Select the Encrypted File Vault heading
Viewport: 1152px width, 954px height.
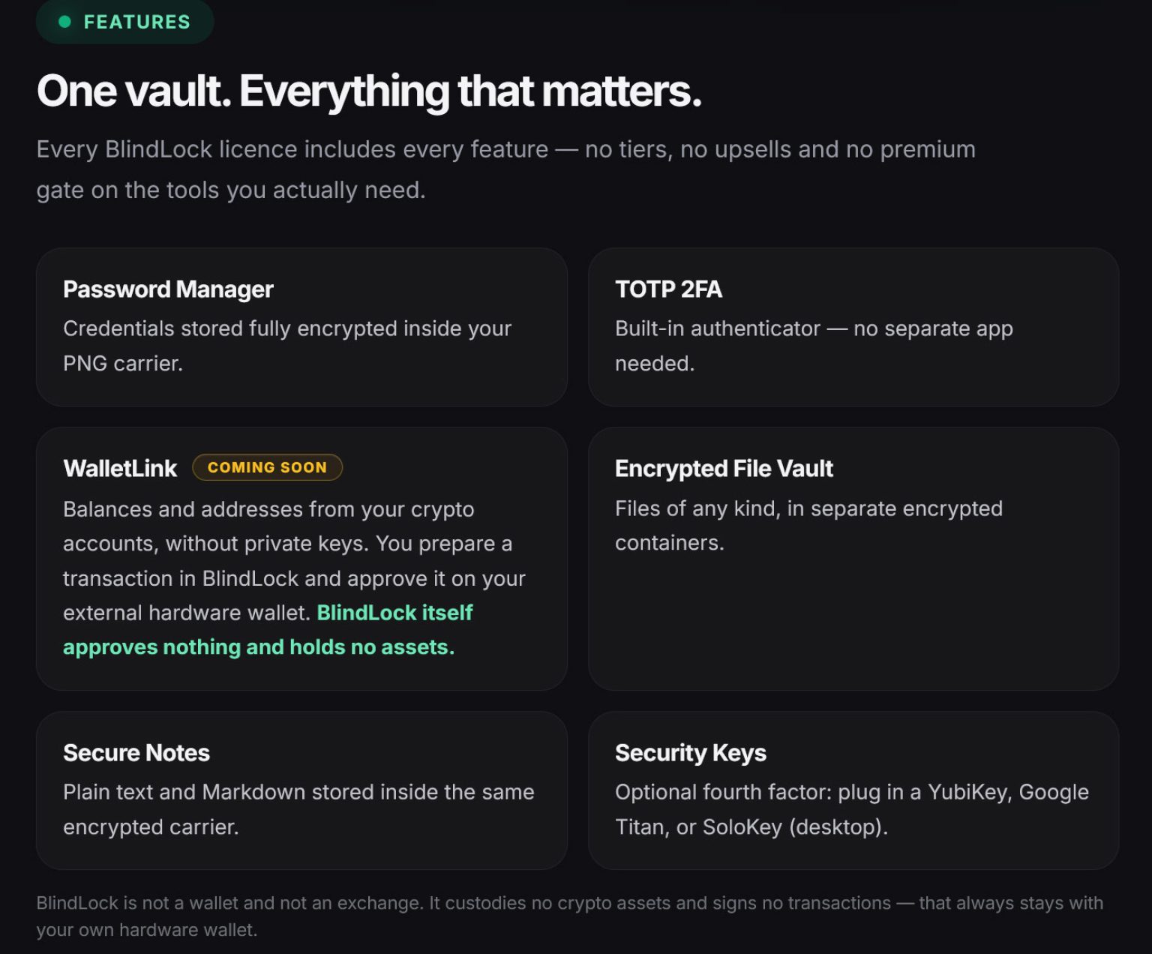(724, 469)
